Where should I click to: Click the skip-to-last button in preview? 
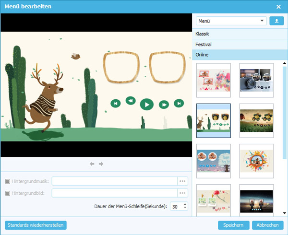[x=179, y=103]
